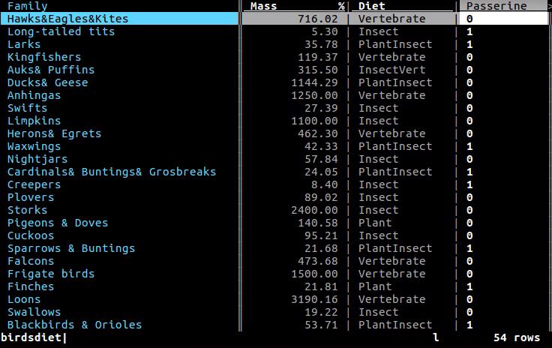Click the Pigeons & Doves row name

point(58,223)
